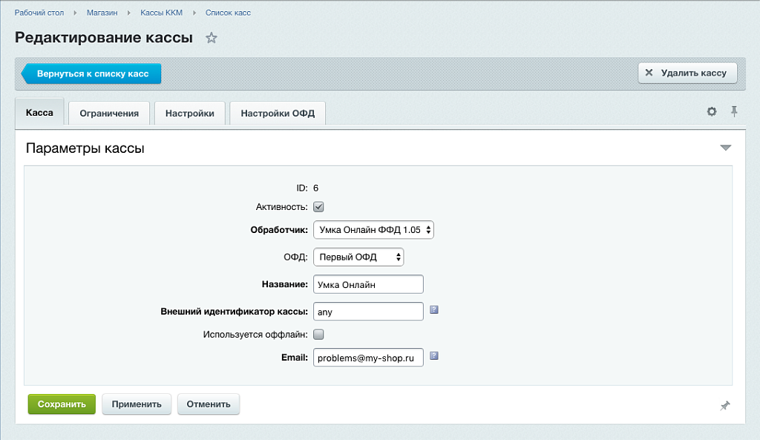Open the Обработчик dropdown
The image size is (760, 440).
[x=373, y=230]
